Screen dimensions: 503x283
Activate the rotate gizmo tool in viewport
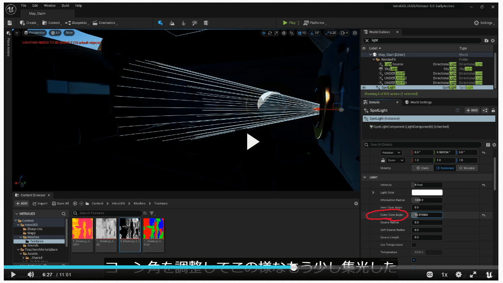click(270, 33)
